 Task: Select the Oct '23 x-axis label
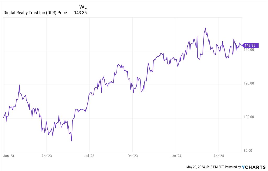(x=132, y=156)
